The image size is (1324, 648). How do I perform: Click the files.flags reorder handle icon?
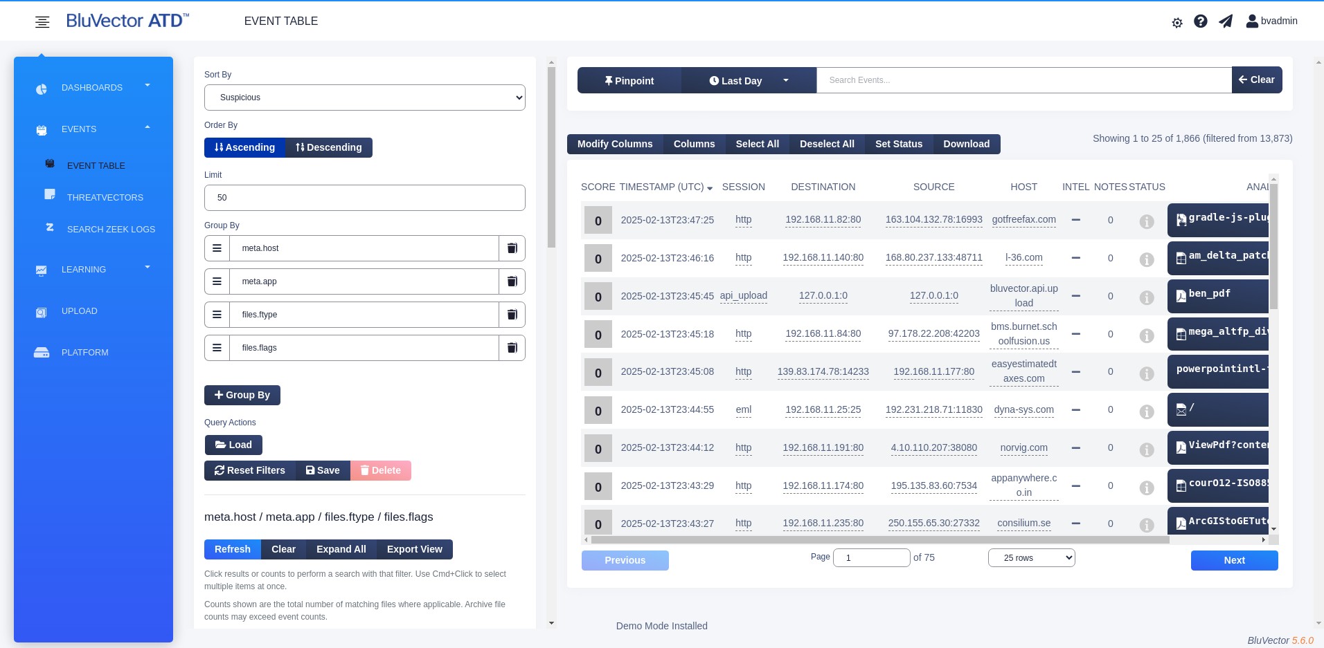(217, 348)
